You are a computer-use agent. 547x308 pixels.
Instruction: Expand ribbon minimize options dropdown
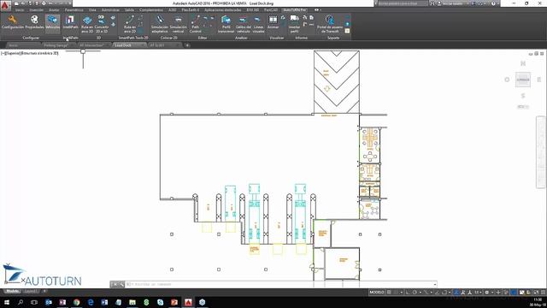[321, 9]
